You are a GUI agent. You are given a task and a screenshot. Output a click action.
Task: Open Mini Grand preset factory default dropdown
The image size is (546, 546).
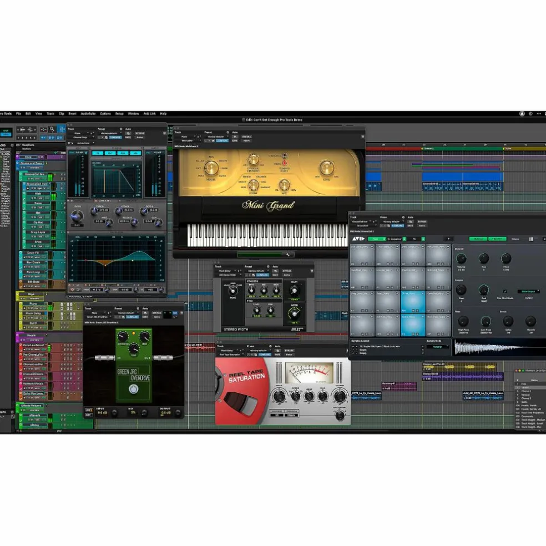click(x=216, y=136)
